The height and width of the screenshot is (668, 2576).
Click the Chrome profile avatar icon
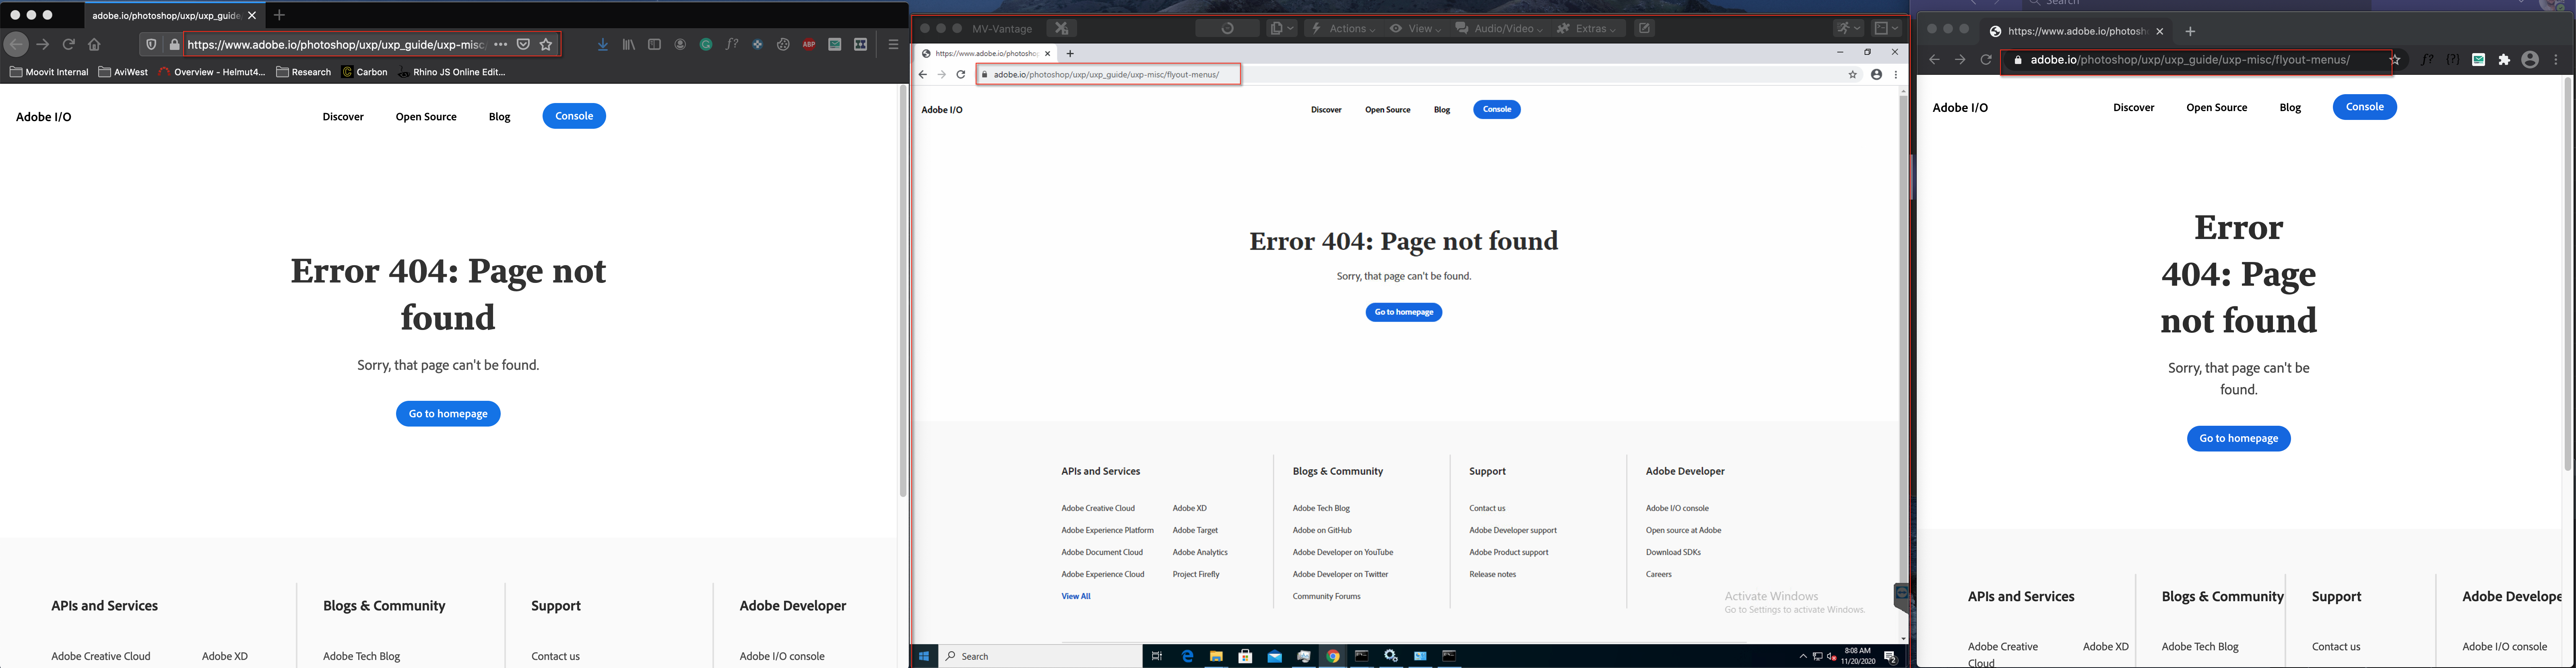coord(2530,60)
